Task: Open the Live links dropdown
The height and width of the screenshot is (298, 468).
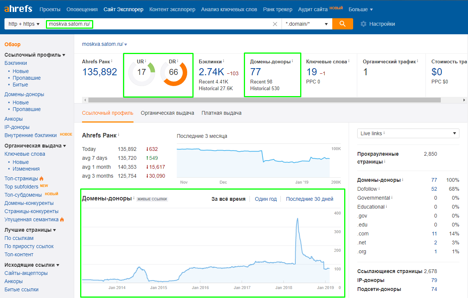Action: click(x=408, y=133)
